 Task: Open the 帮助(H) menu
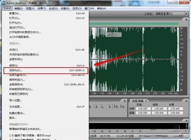(101, 8)
